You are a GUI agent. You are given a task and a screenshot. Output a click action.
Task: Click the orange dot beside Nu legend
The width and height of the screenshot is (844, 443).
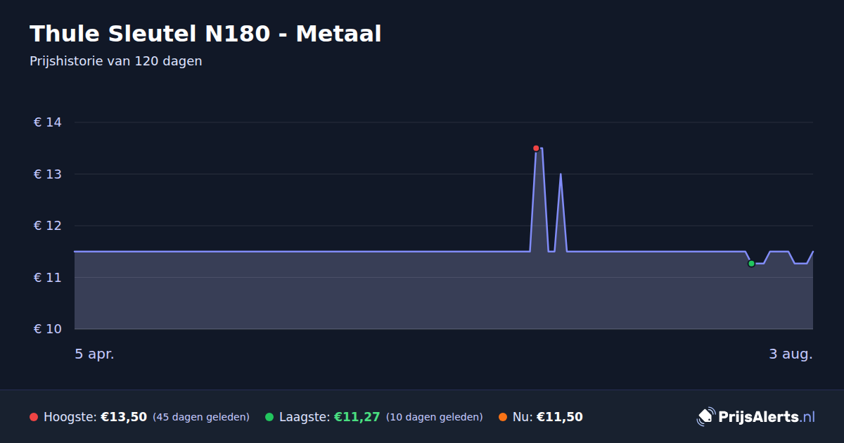coord(503,417)
